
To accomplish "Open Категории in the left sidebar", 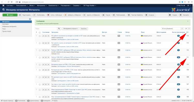I will pos(5,24).
